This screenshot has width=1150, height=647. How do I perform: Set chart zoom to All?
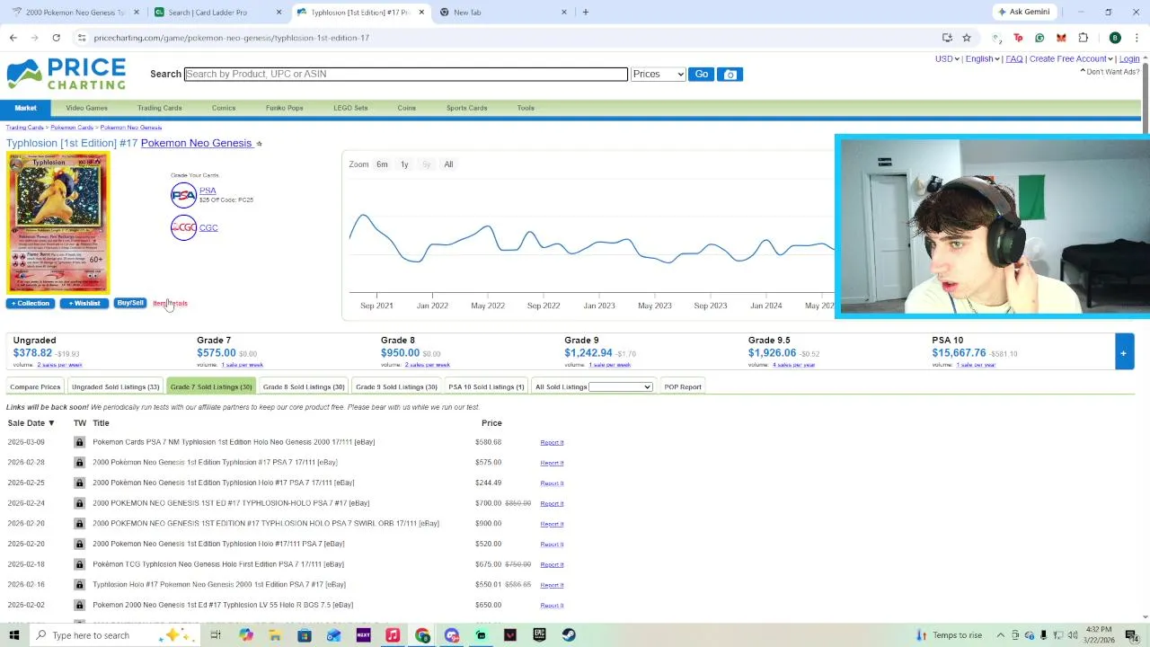[448, 164]
